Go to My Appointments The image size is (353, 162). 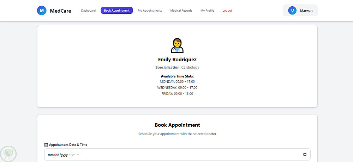click(x=150, y=11)
